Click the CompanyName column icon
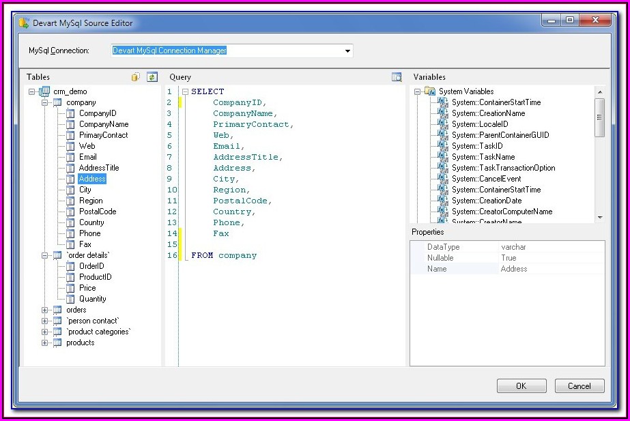This screenshot has height=421, width=630. [70, 124]
